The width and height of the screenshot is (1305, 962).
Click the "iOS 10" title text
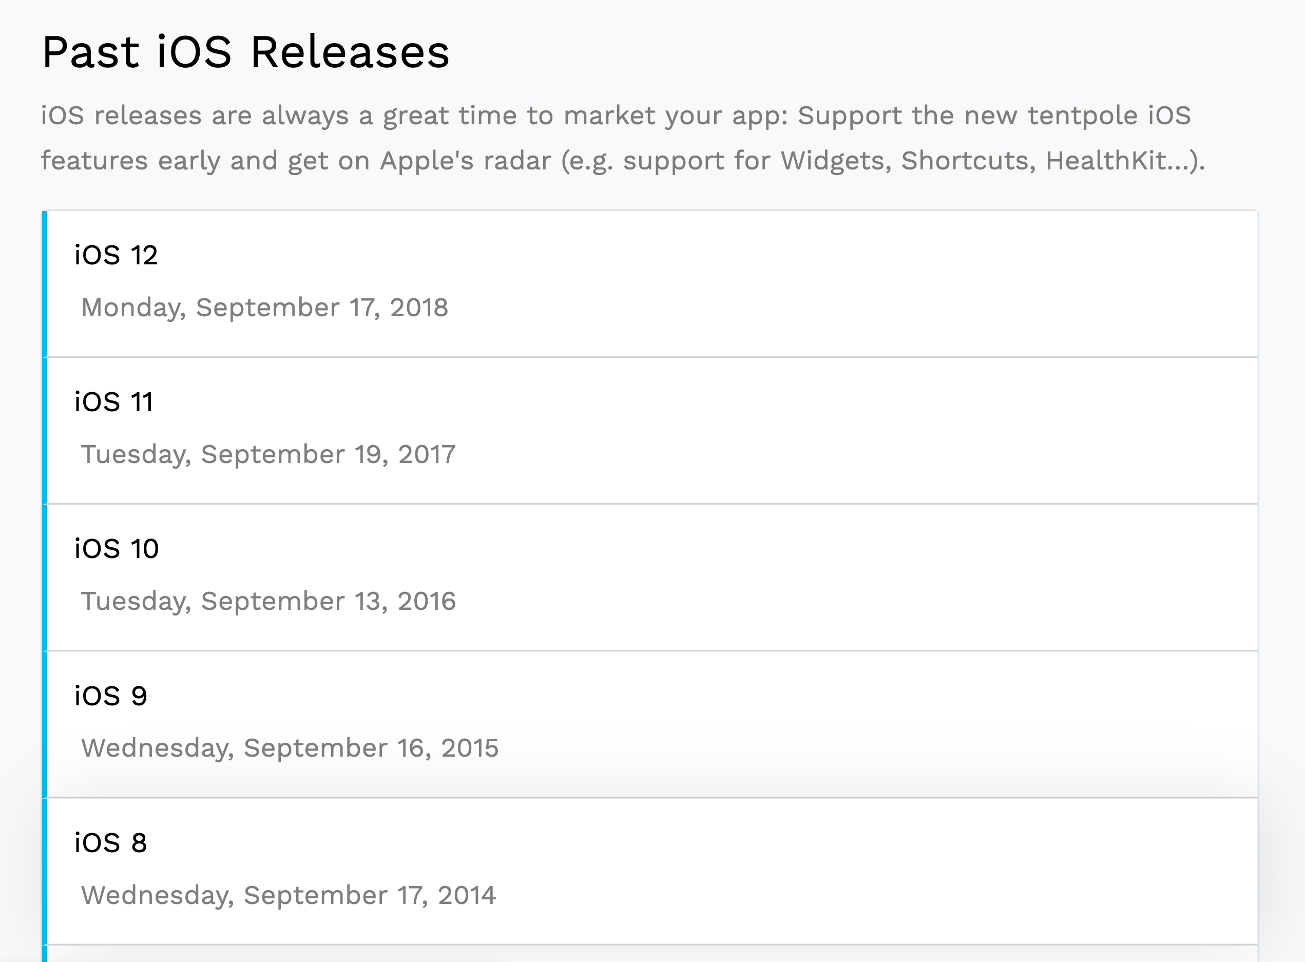coord(116,547)
